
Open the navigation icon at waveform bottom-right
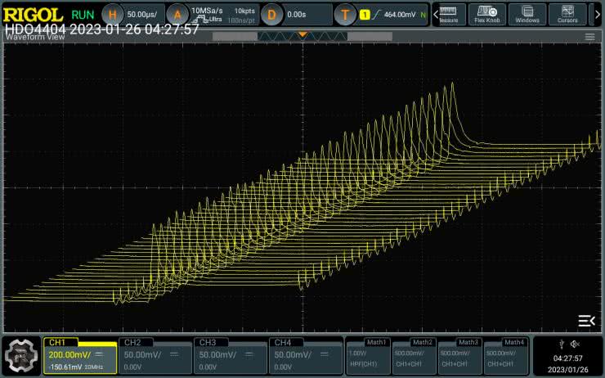[585, 320]
